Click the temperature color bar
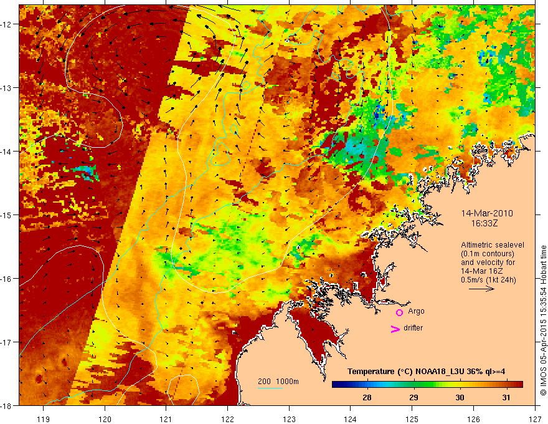The height and width of the screenshot is (424, 548). click(427, 384)
